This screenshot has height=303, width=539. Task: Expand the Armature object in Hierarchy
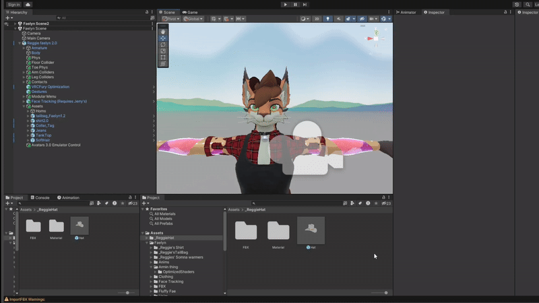(x=24, y=48)
